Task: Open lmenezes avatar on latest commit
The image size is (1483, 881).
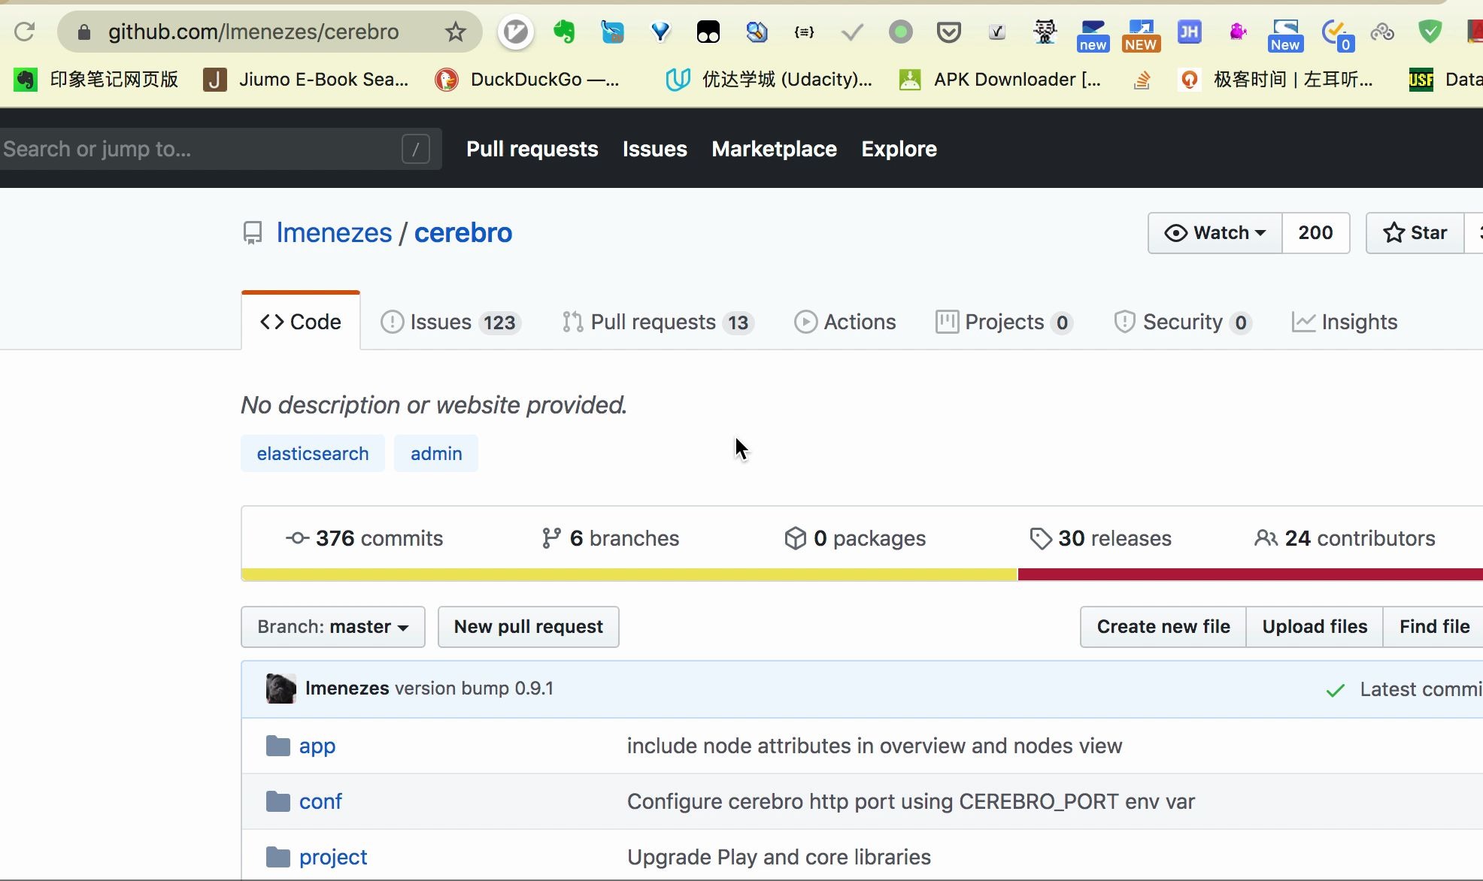Action: (x=281, y=689)
